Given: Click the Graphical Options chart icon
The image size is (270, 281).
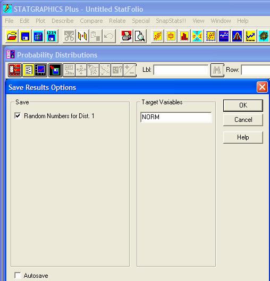Looking at the screenshot, I should coord(41,70).
